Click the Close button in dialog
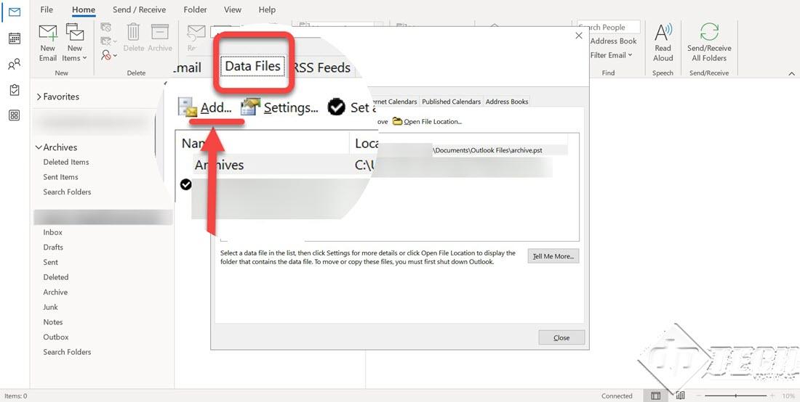This screenshot has height=402, width=800. 561,337
